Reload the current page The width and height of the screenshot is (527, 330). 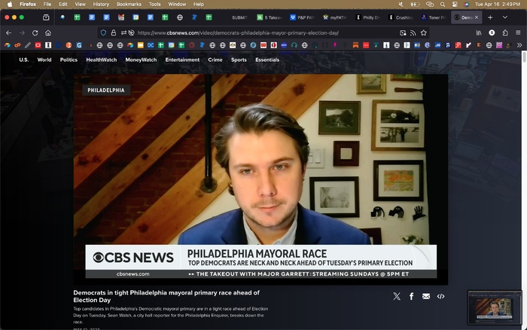(35, 33)
